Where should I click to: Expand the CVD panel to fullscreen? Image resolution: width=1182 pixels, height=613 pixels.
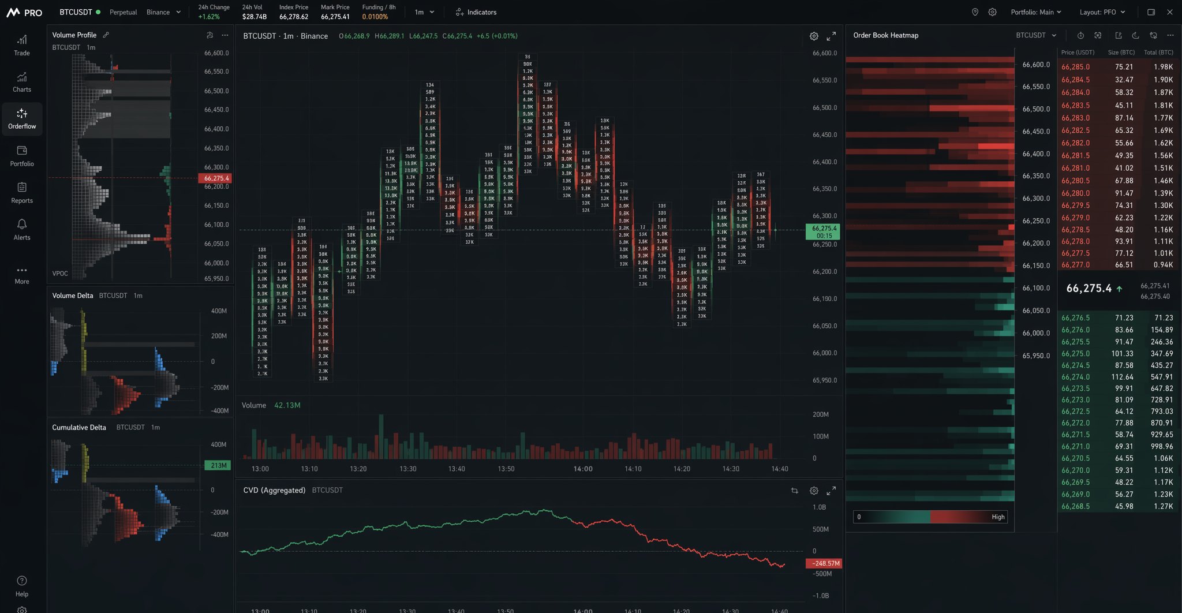(x=831, y=491)
